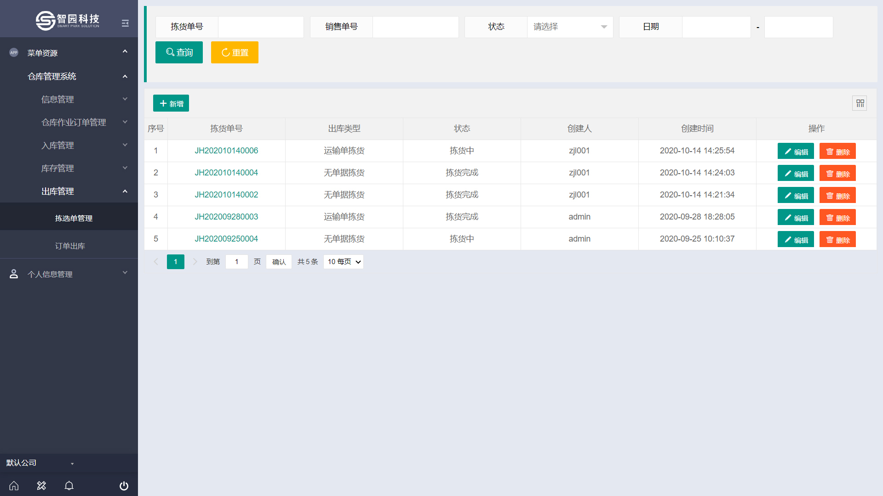This screenshot has width=883, height=496.
Task: Open the 默认公司 company selector
Action: click(39, 463)
